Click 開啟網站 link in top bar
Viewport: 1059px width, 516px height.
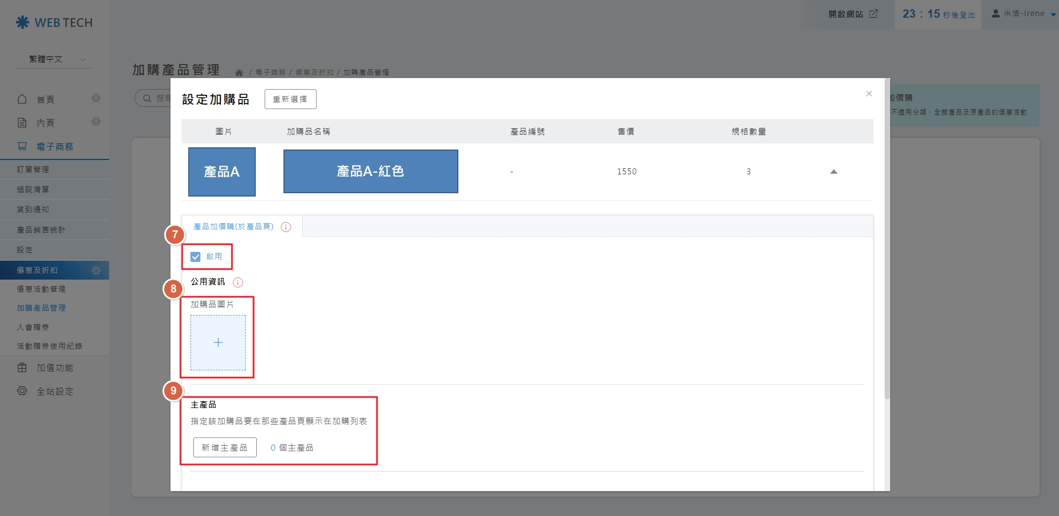[853, 14]
